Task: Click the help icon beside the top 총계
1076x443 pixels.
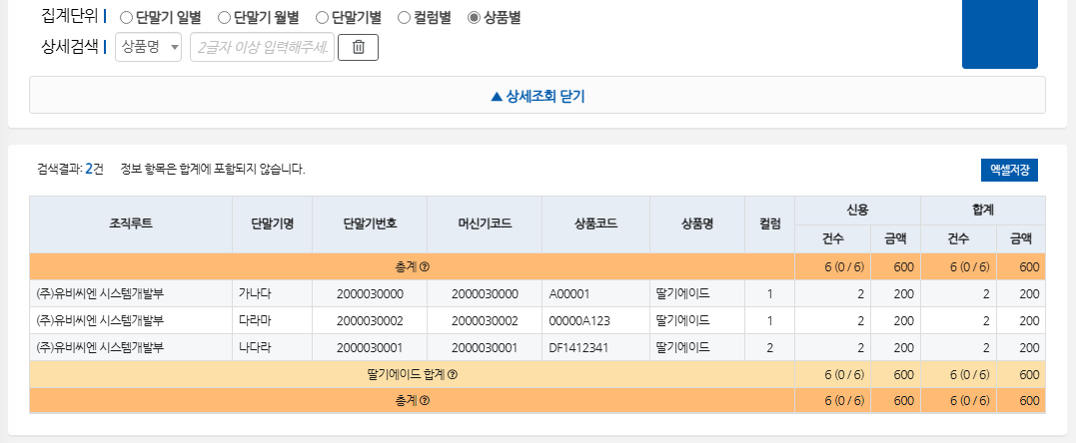Action: pos(425,266)
